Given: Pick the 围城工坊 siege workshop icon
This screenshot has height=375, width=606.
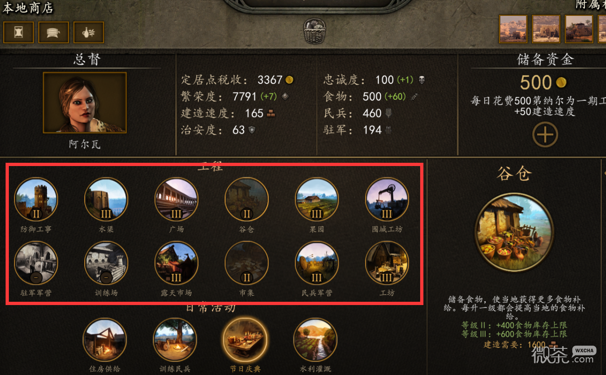Looking at the screenshot, I should (x=387, y=199).
